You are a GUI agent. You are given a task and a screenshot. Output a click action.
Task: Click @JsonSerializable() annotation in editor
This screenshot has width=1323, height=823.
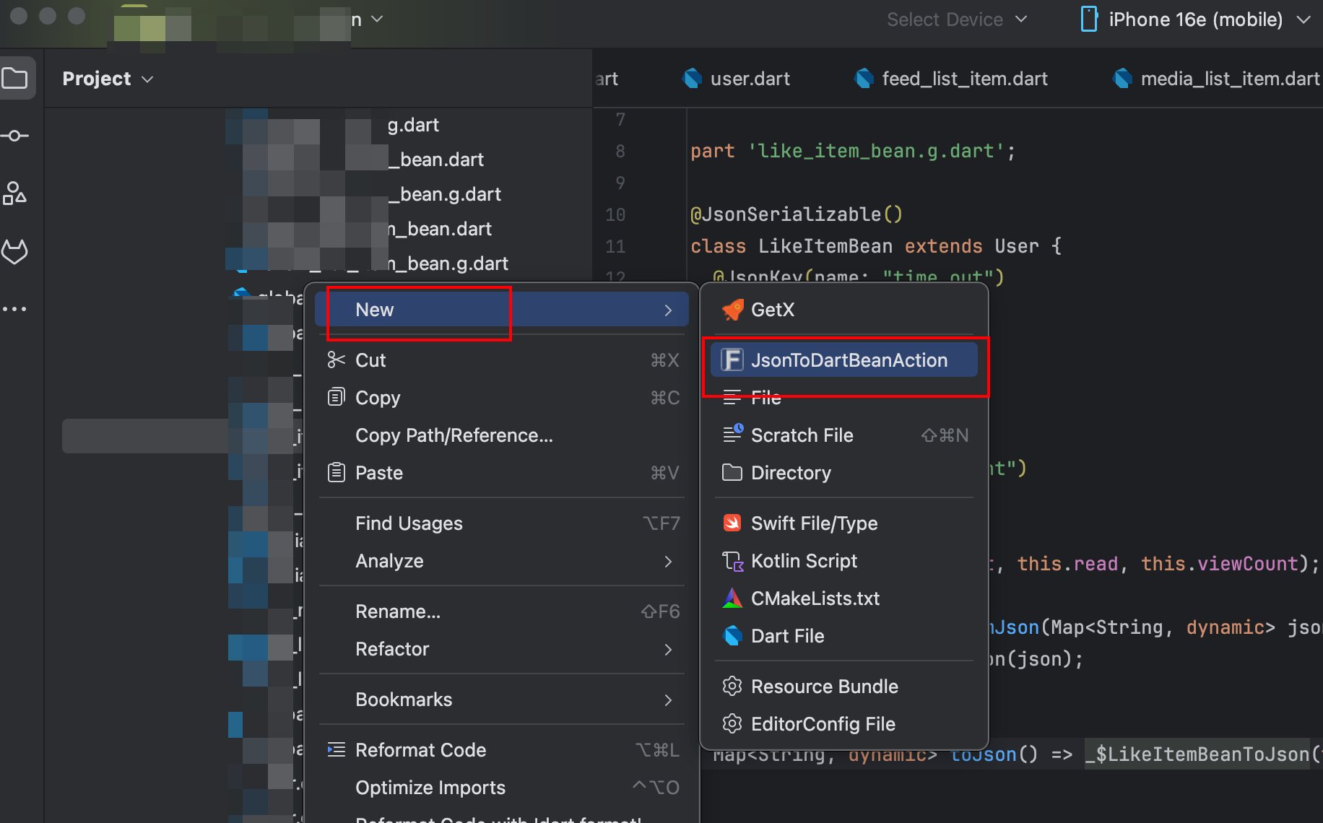(797, 214)
